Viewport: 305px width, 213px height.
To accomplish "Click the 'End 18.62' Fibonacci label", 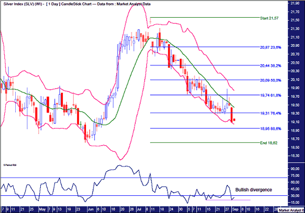I will (x=269, y=143).
